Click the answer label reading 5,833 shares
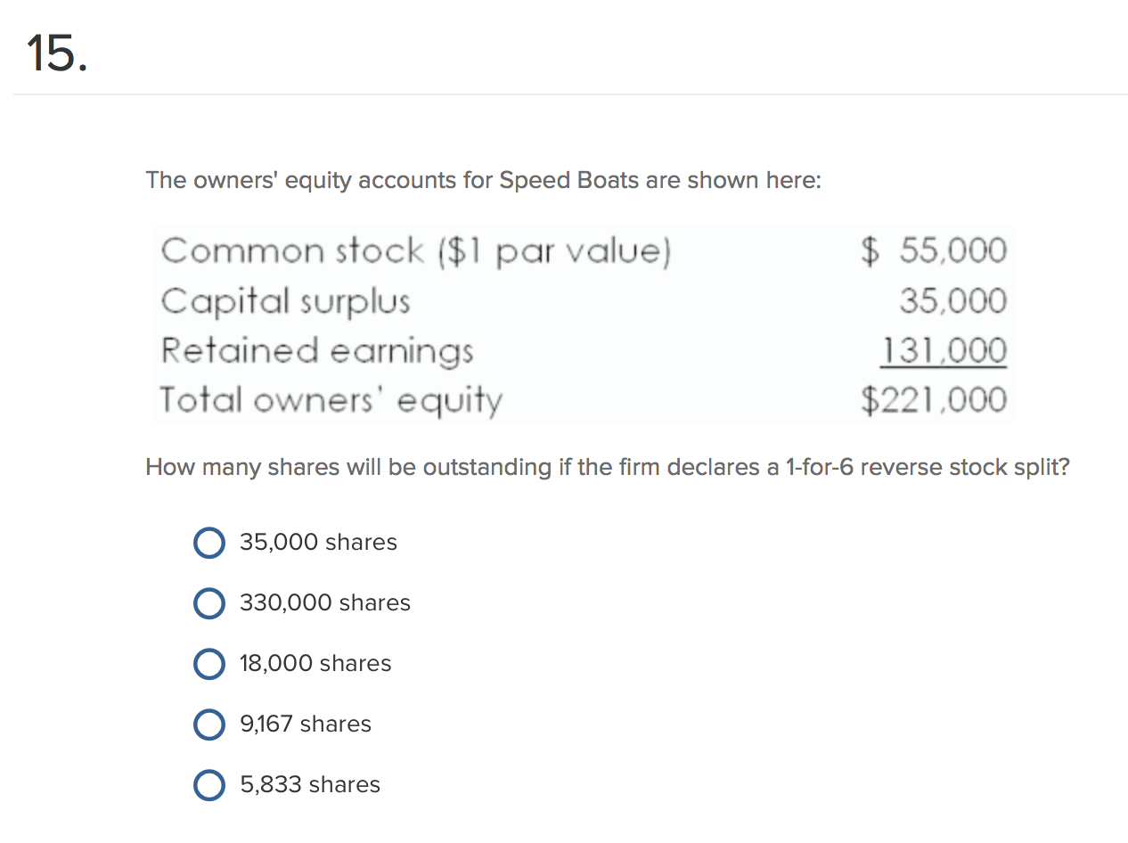This screenshot has width=1128, height=843. (309, 785)
